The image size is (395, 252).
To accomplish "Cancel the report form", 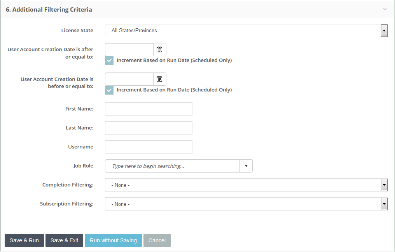I will coord(157,240).
